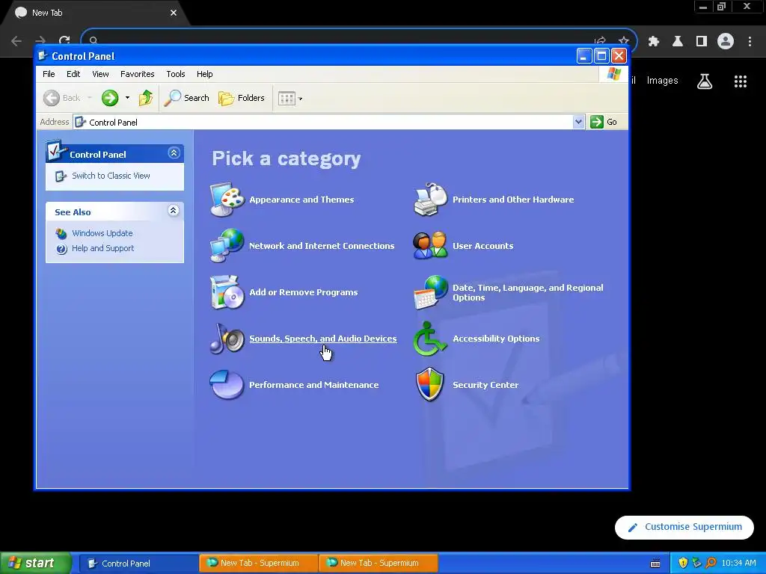Open the User Accounts people icon

430,245
